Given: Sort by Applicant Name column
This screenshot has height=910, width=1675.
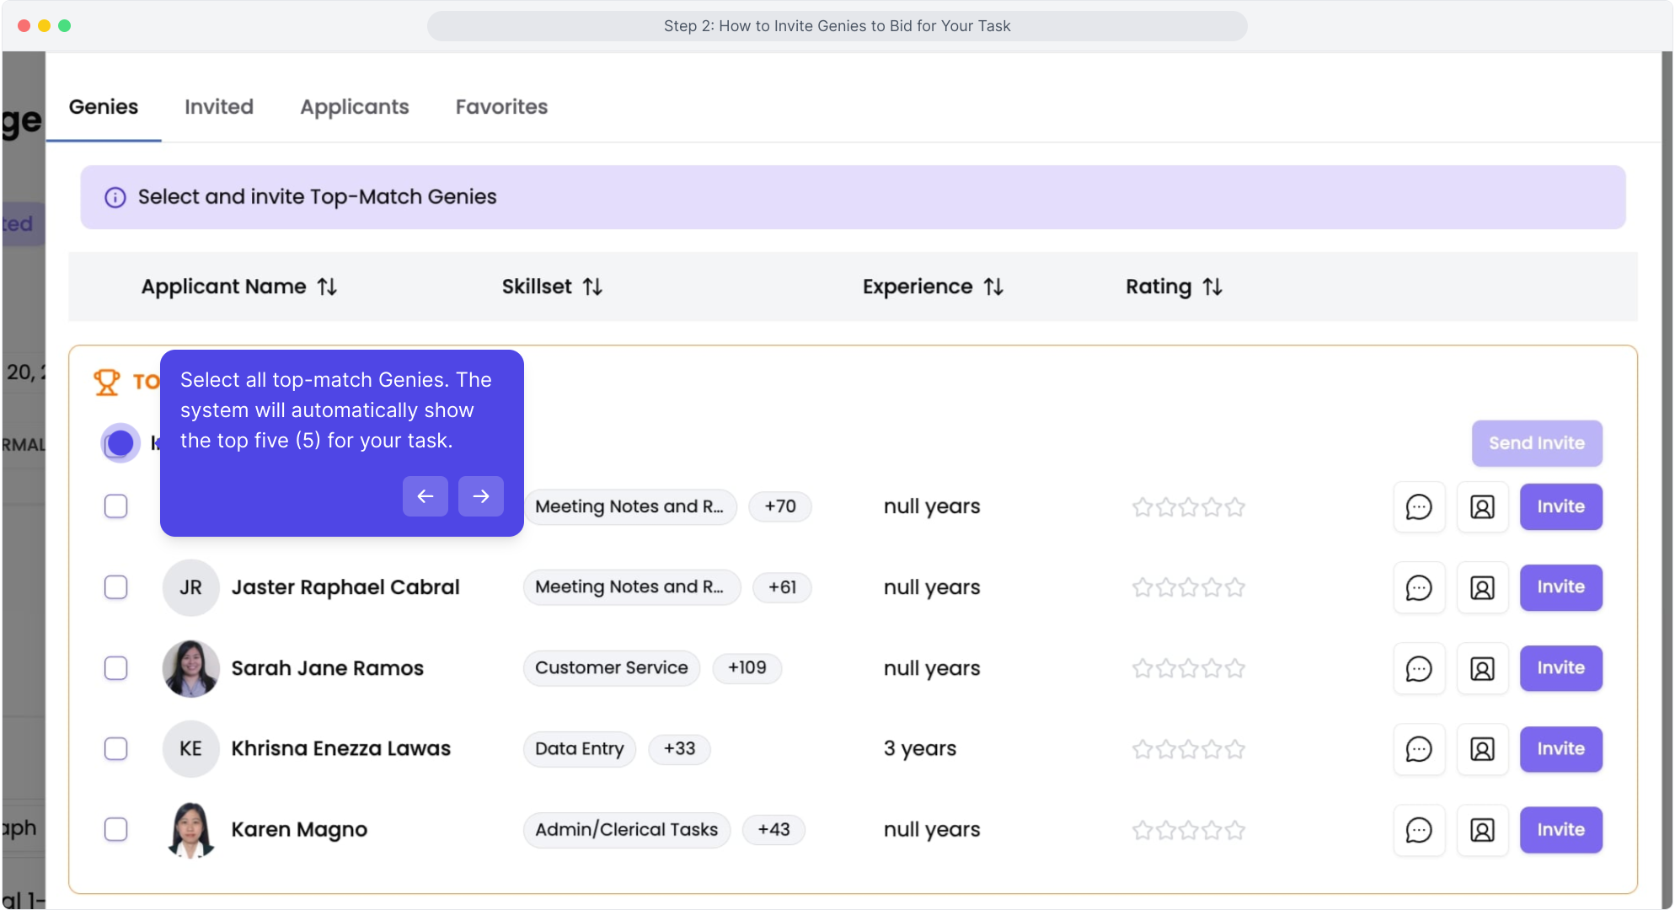Looking at the screenshot, I should click(x=327, y=287).
